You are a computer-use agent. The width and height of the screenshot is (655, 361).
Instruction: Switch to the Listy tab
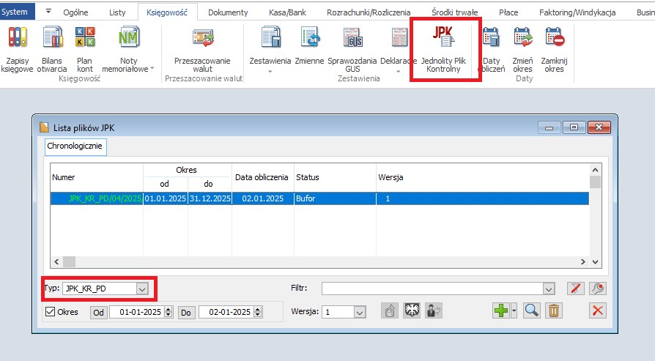(117, 12)
